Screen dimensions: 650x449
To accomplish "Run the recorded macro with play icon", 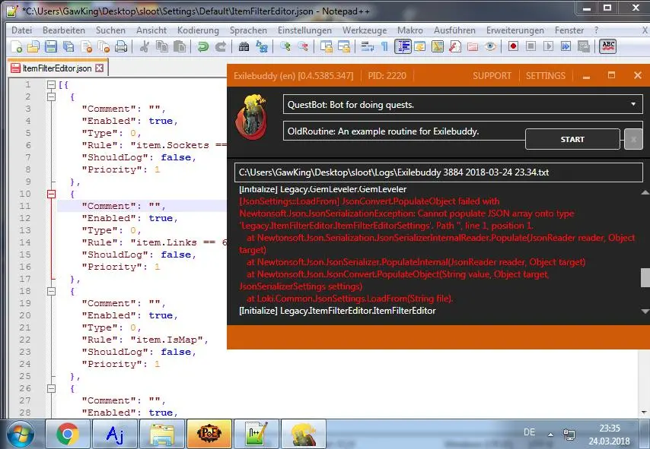I will (x=547, y=46).
